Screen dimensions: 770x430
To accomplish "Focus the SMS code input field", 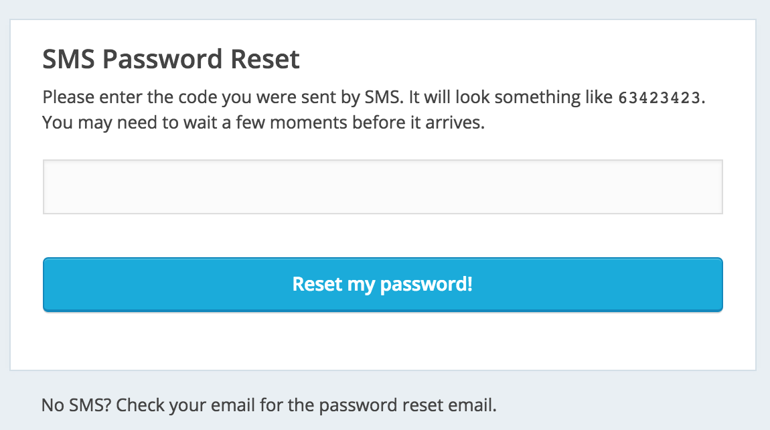I will coord(382,187).
